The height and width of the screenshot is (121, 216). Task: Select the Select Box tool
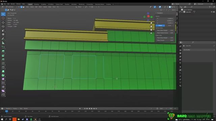click(x=3, y=14)
